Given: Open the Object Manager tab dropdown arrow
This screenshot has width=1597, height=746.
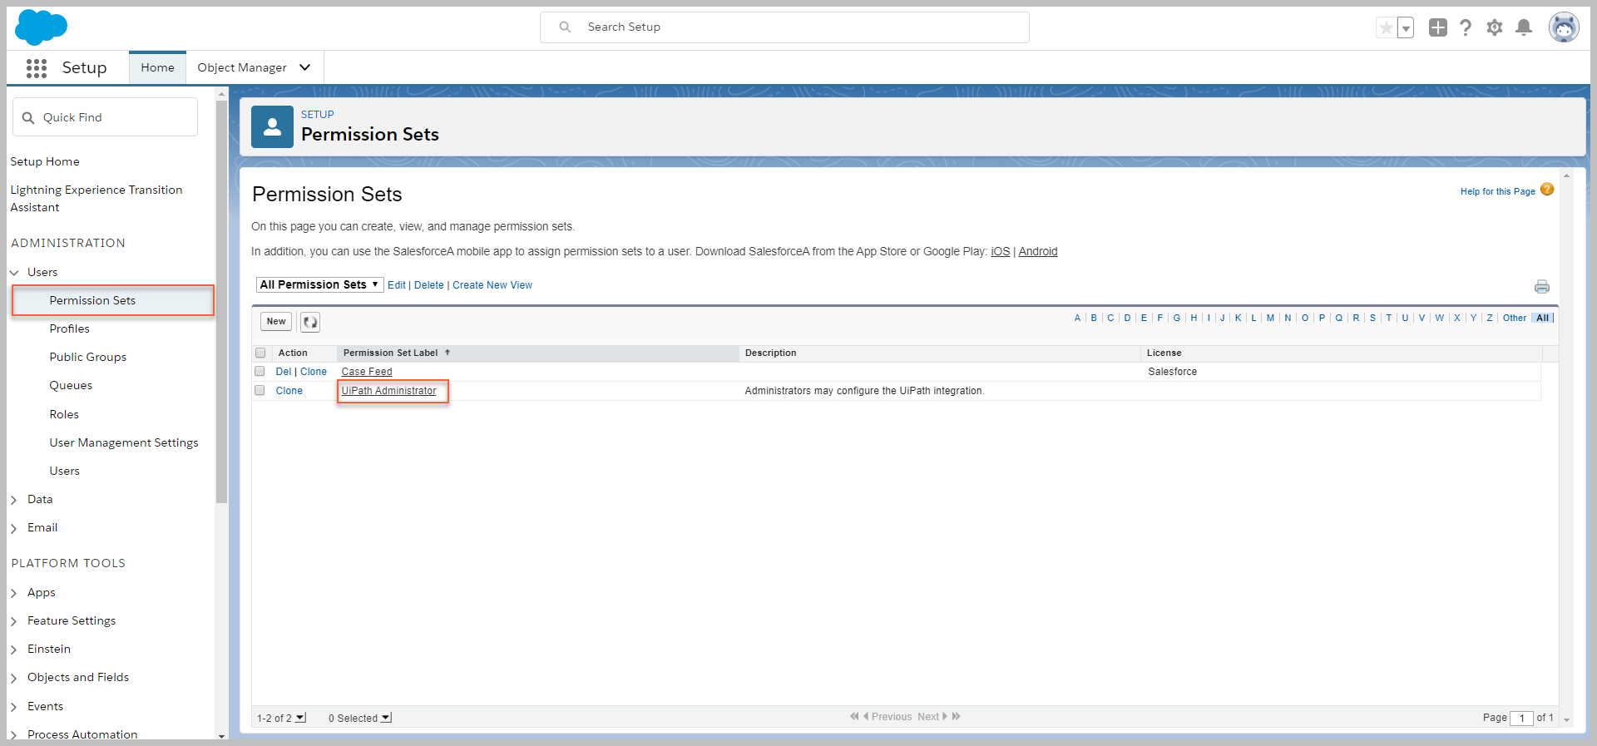Looking at the screenshot, I should (x=305, y=67).
